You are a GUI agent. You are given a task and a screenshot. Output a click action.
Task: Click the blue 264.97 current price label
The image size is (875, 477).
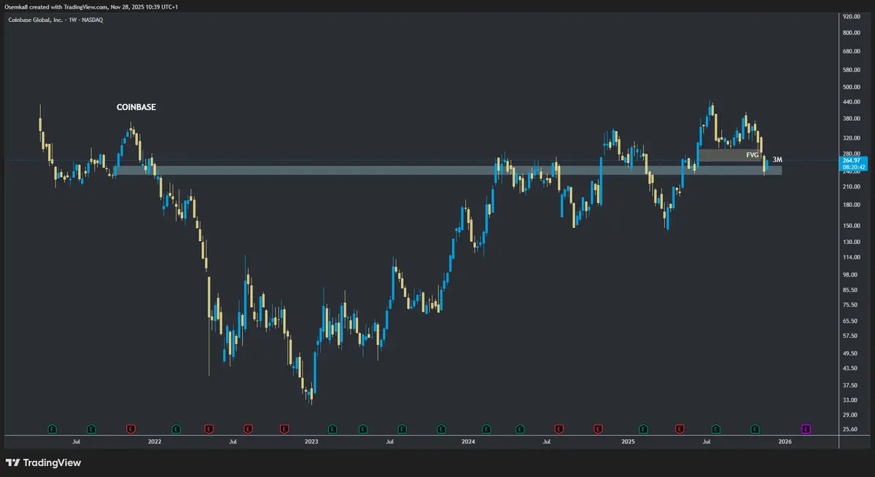853,164
